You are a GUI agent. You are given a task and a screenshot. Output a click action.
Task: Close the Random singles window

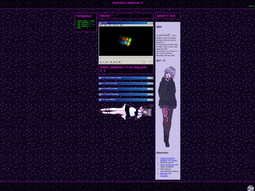pyautogui.click(x=152, y=100)
